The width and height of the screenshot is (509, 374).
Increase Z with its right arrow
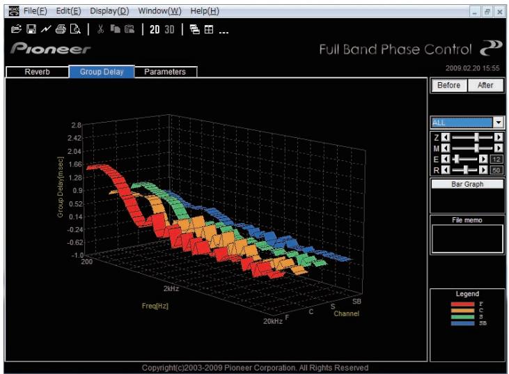click(x=499, y=137)
